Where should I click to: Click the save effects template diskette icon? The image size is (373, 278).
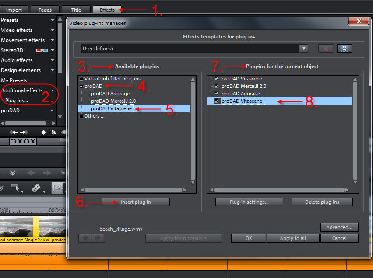(x=345, y=49)
